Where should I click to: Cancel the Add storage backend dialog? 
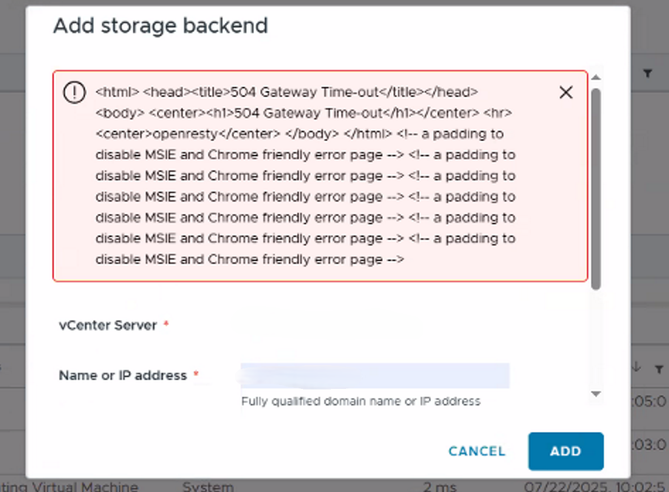[x=476, y=451]
